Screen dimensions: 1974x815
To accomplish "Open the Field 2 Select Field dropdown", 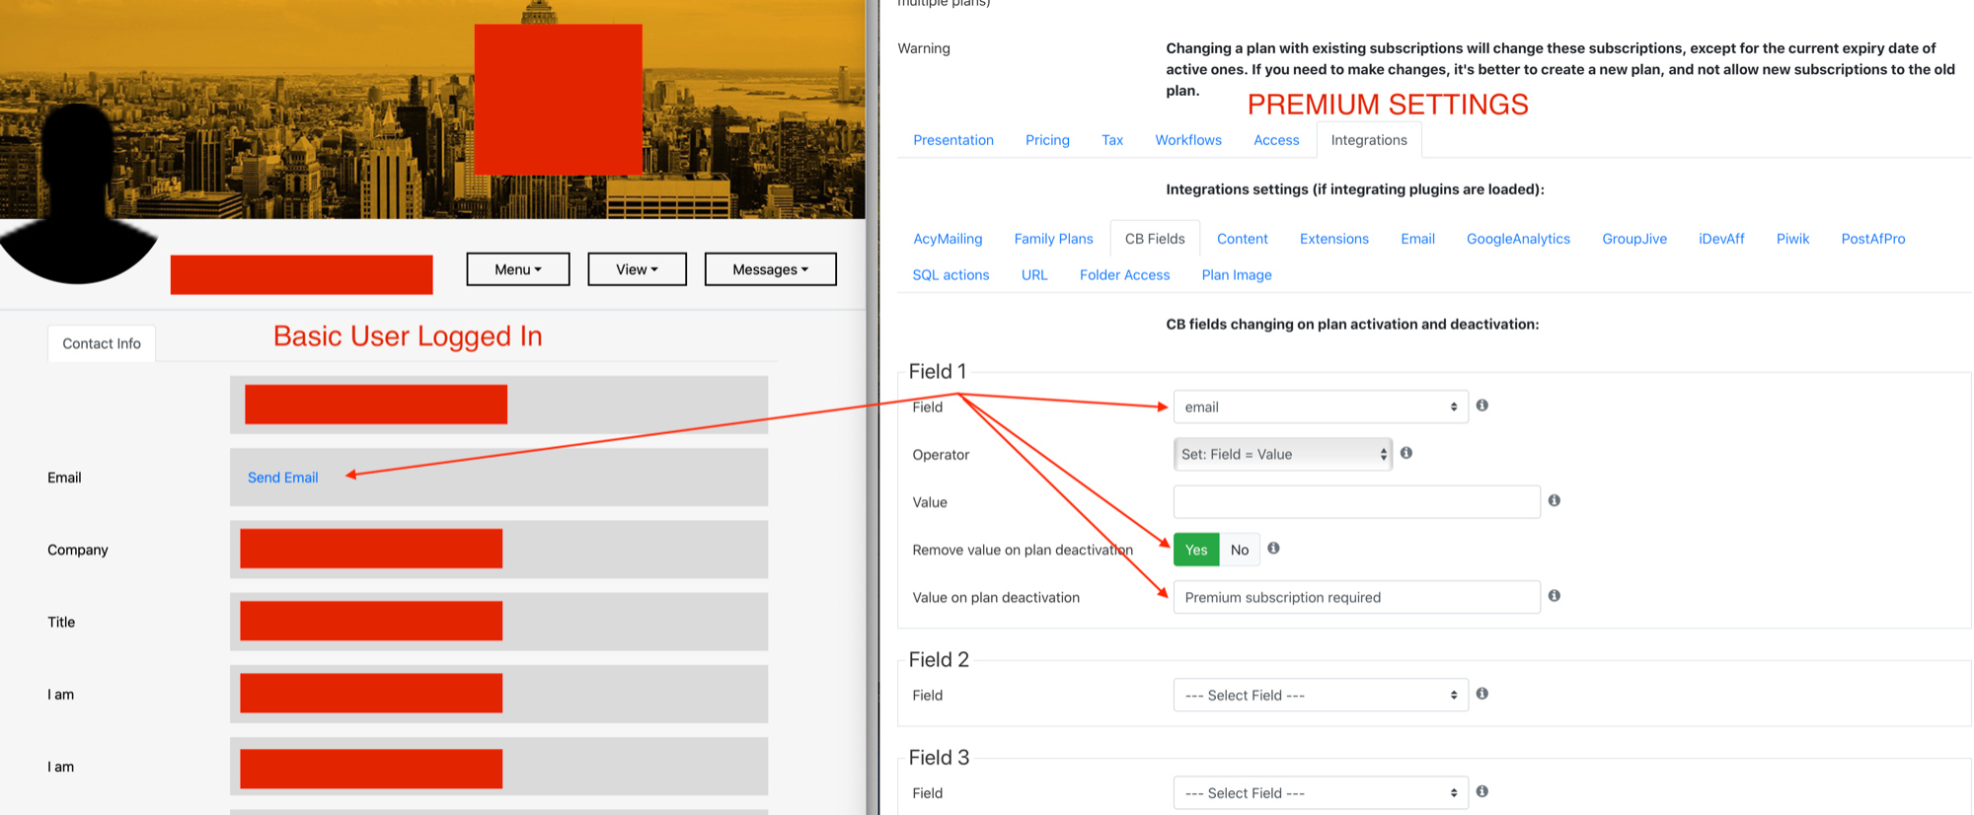I will [x=1321, y=695].
